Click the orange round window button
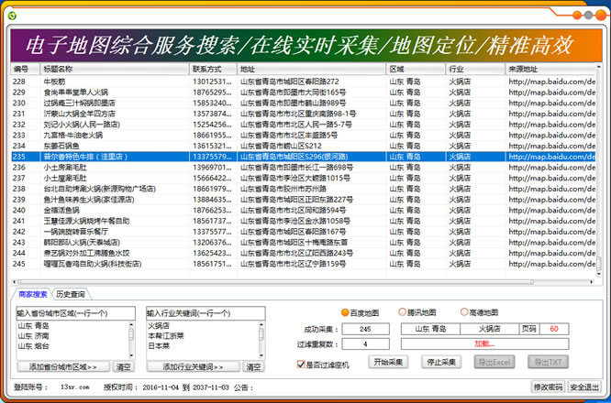The height and width of the screenshot is (403, 611). (x=576, y=16)
